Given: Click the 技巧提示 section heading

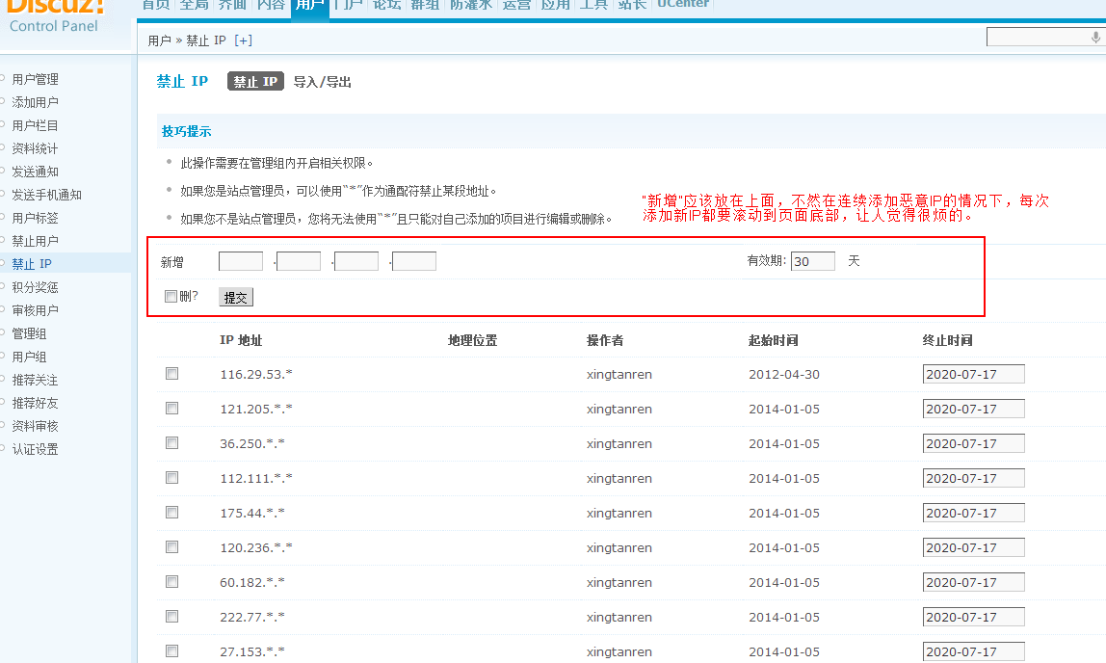Looking at the screenshot, I should pos(186,131).
